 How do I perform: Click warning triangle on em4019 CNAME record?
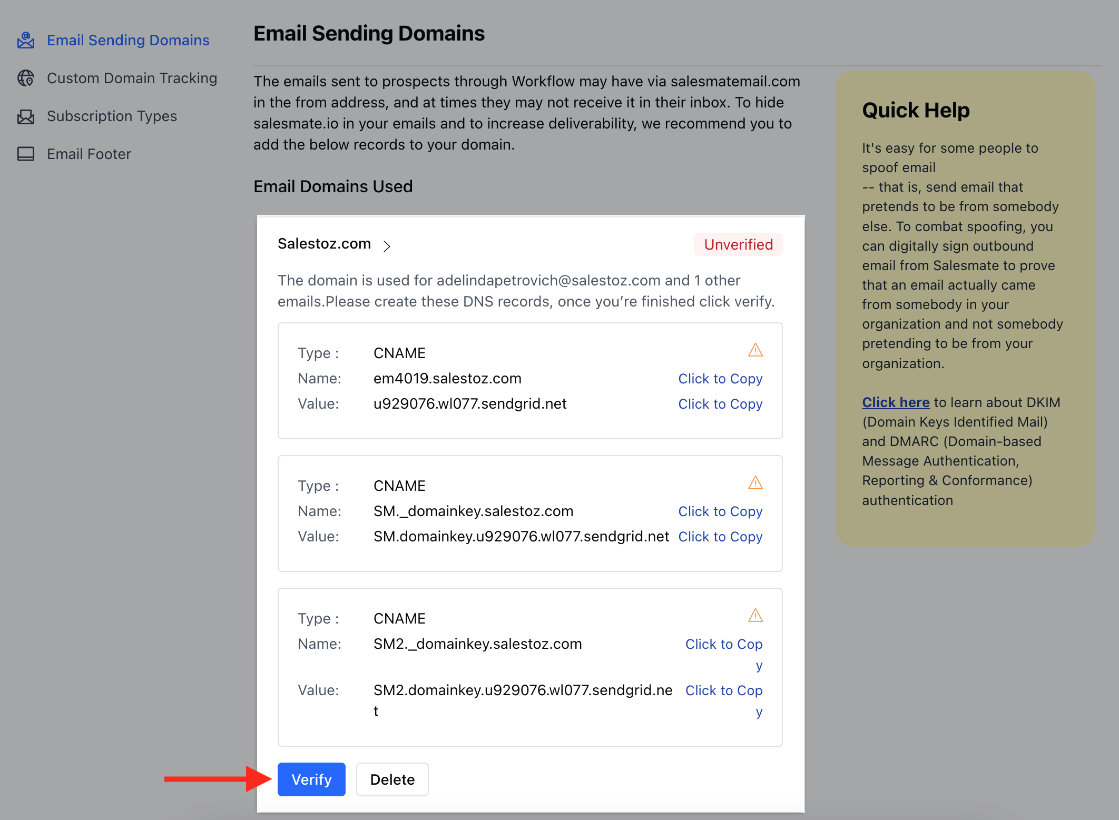pos(755,350)
